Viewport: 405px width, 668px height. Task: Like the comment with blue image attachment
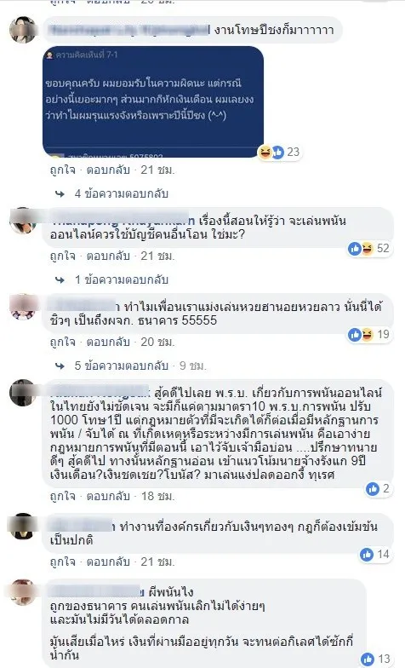[63, 170]
